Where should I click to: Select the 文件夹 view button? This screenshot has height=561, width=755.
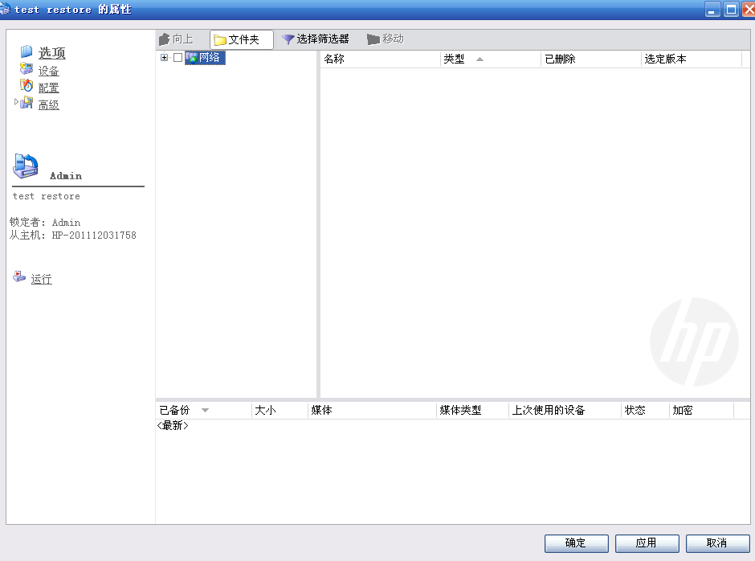(x=242, y=39)
